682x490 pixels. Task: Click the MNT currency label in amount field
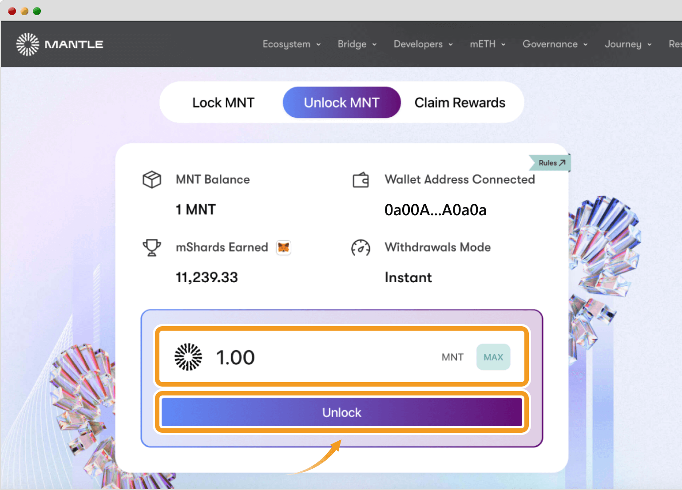click(x=452, y=357)
